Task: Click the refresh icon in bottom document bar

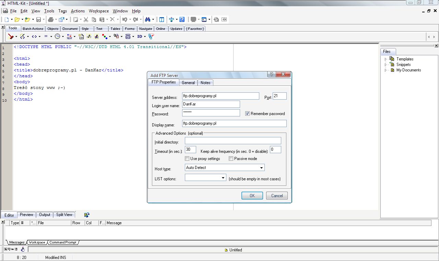Action: point(23,250)
